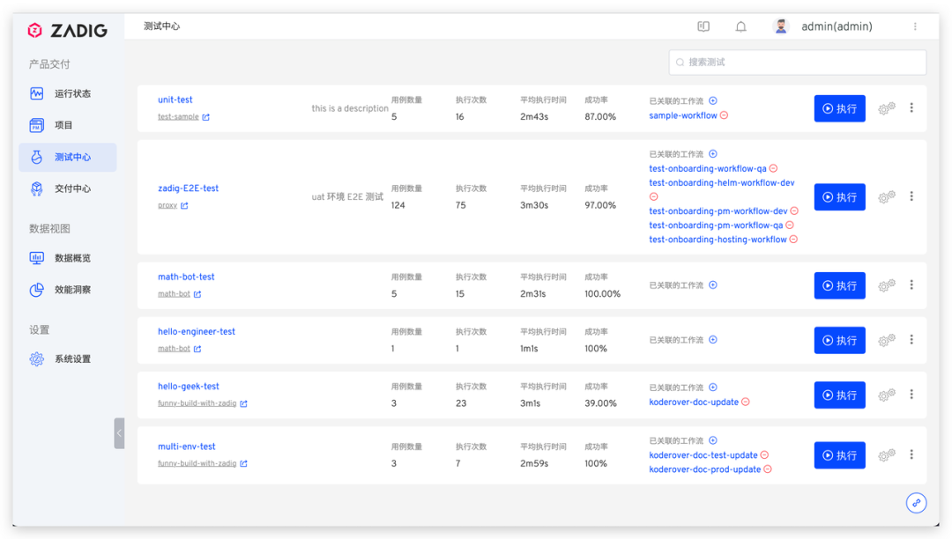Open more options for unit-test row
Viewport: 952px width, 539px height.
pyautogui.click(x=911, y=108)
